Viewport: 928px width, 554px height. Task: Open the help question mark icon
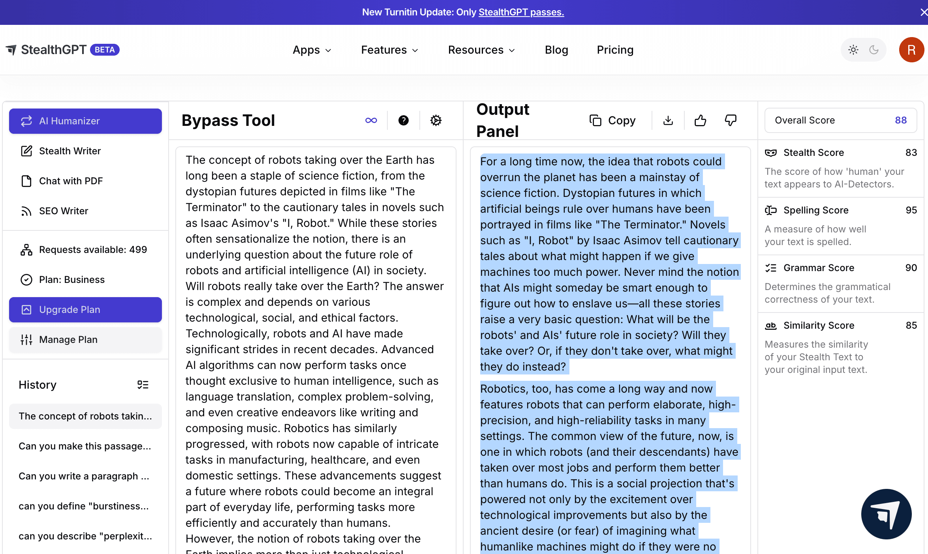pos(403,120)
